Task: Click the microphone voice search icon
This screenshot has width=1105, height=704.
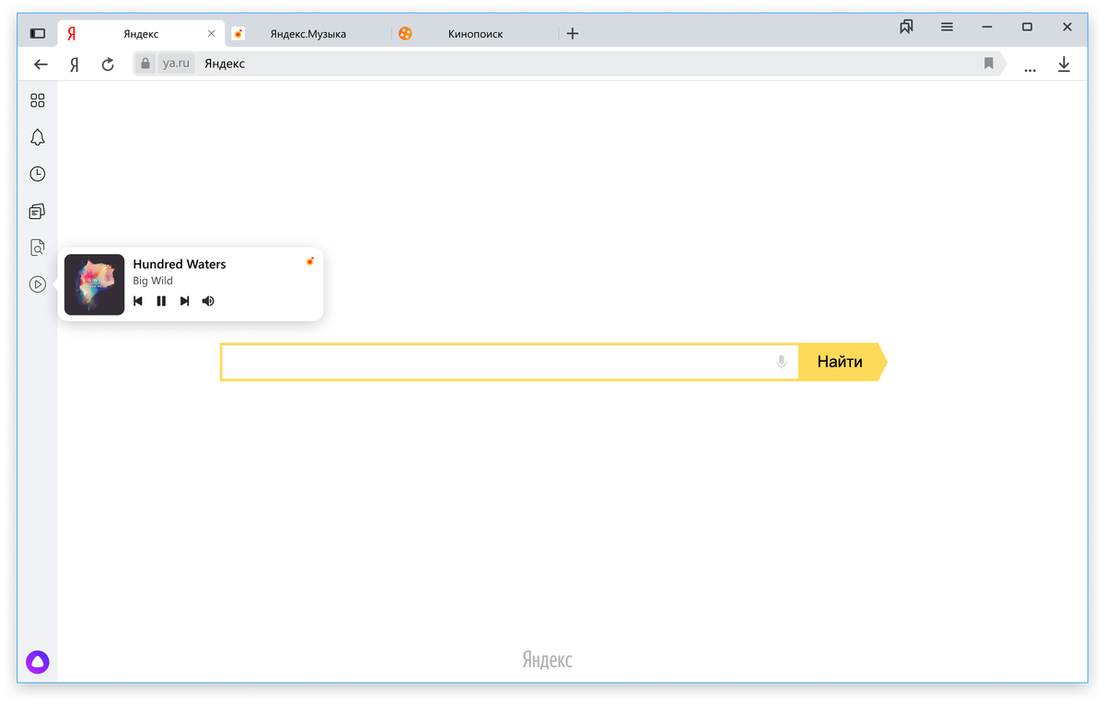Action: pos(782,363)
